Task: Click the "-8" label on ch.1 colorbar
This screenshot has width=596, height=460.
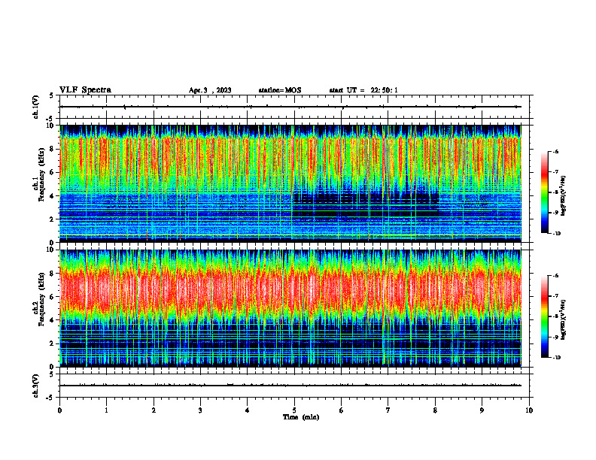Action: click(x=555, y=192)
